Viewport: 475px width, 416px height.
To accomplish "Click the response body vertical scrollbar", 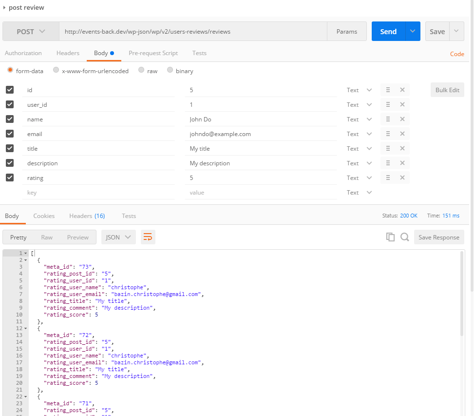I will tap(462, 293).
